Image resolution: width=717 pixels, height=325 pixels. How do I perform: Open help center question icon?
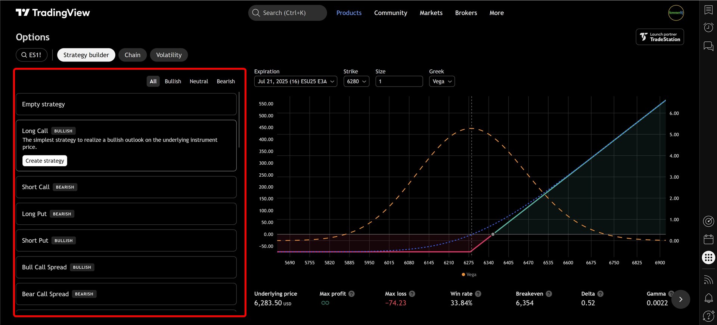708,316
